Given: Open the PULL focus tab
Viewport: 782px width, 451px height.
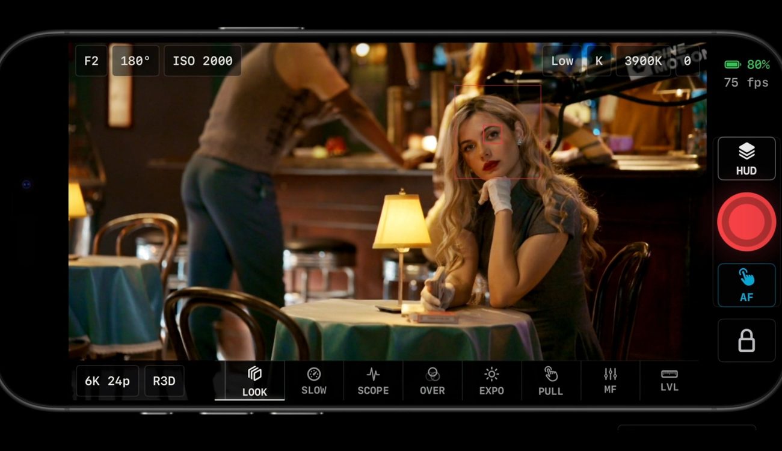Looking at the screenshot, I should point(550,381).
